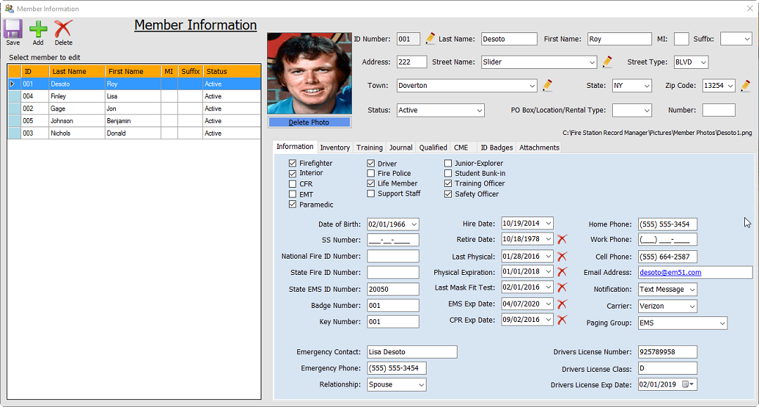This screenshot has height=407, width=759.
Task: Click the red Delete X icon
Action: click(x=63, y=30)
